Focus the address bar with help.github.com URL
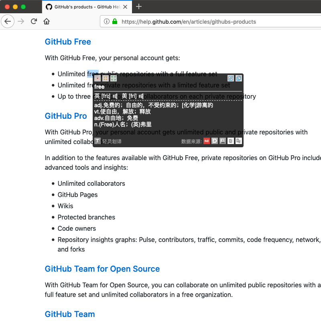 (x=210, y=22)
